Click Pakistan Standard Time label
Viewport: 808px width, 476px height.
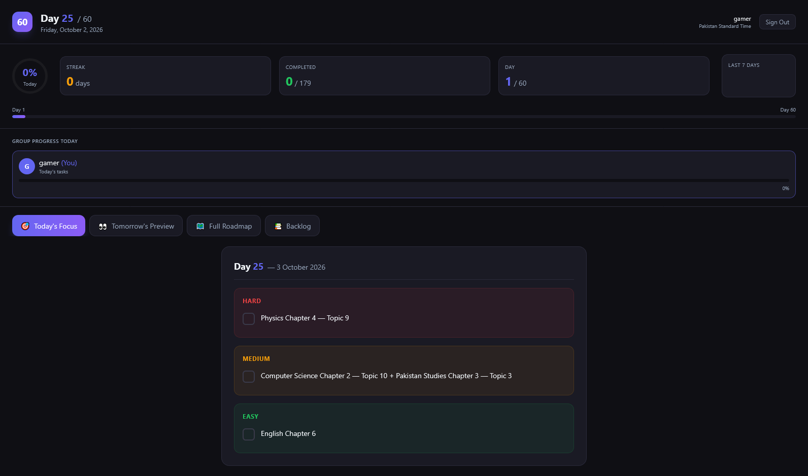pyautogui.click(x=725, y=26)
